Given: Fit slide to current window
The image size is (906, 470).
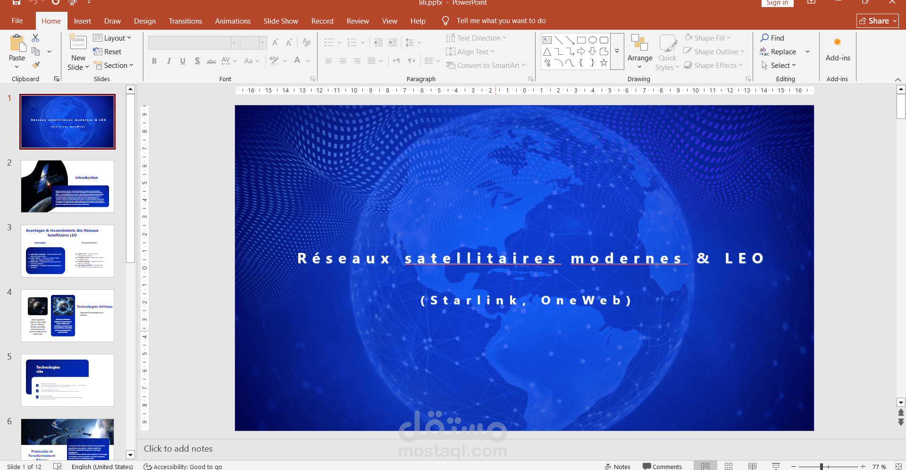Looking at the screenshot, I should pos(898,466).
